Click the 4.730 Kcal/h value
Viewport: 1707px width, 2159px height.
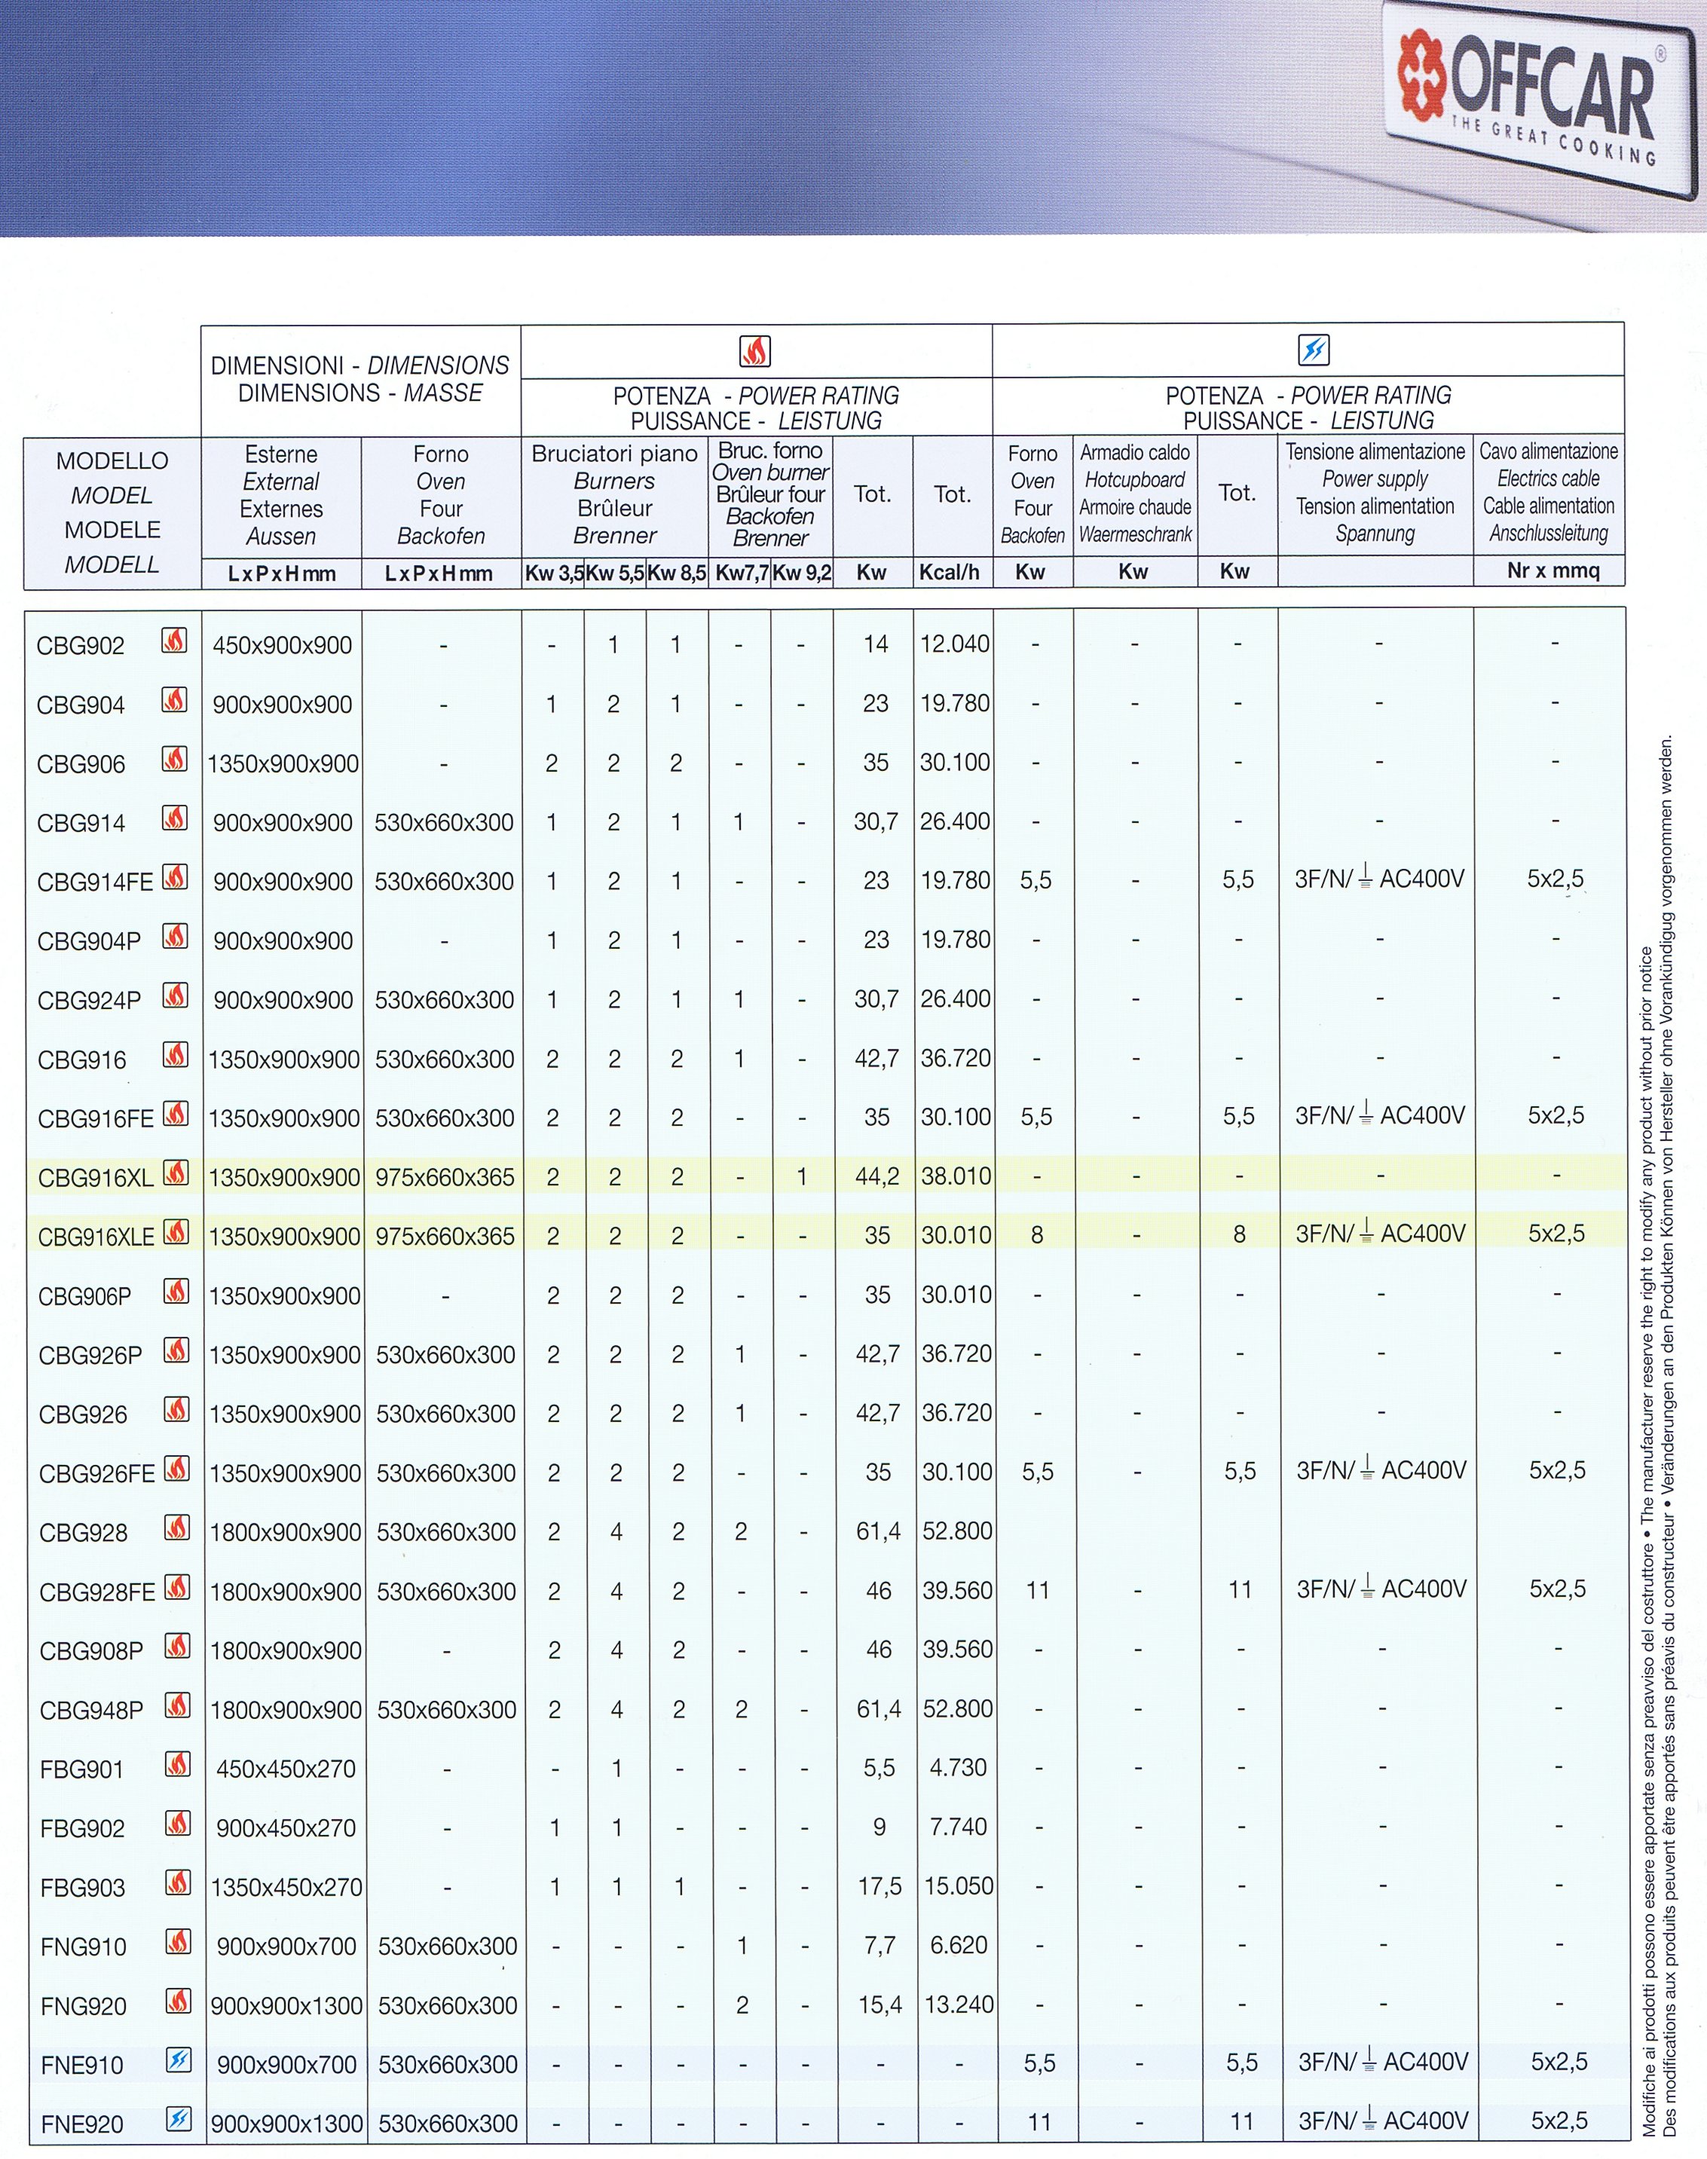959,1767
